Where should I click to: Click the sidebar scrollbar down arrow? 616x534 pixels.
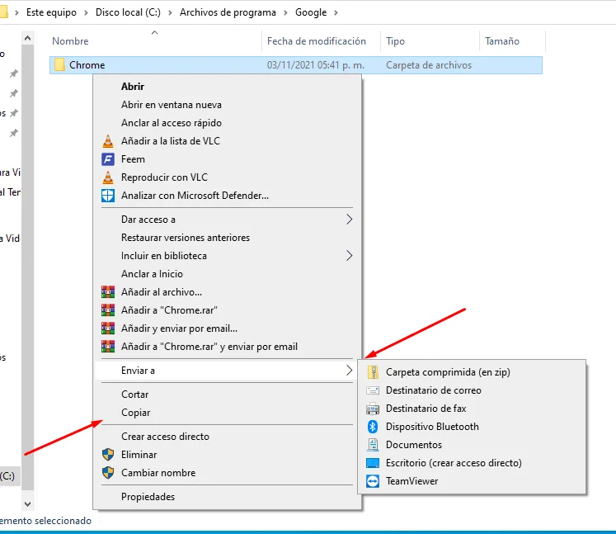[x=27, y=503]
